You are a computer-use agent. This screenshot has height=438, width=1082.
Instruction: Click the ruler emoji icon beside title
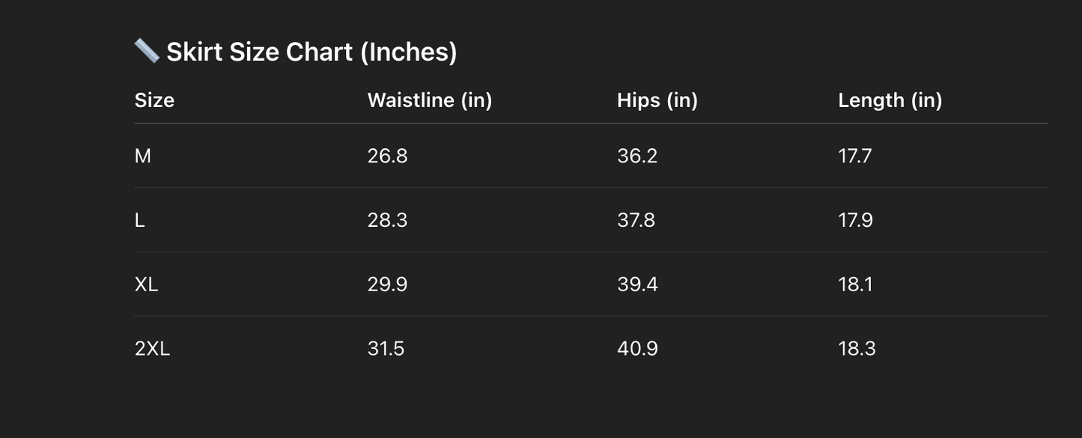coord(147,51)
